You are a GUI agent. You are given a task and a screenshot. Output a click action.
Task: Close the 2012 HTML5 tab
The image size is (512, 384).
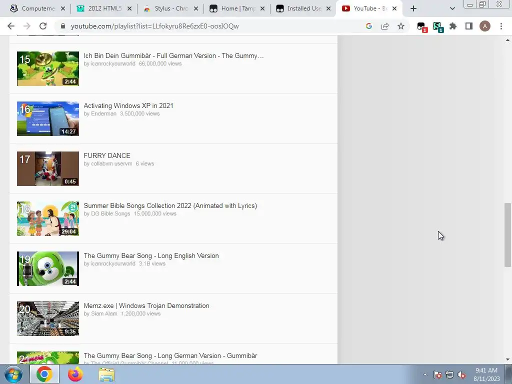pos(129,8)
